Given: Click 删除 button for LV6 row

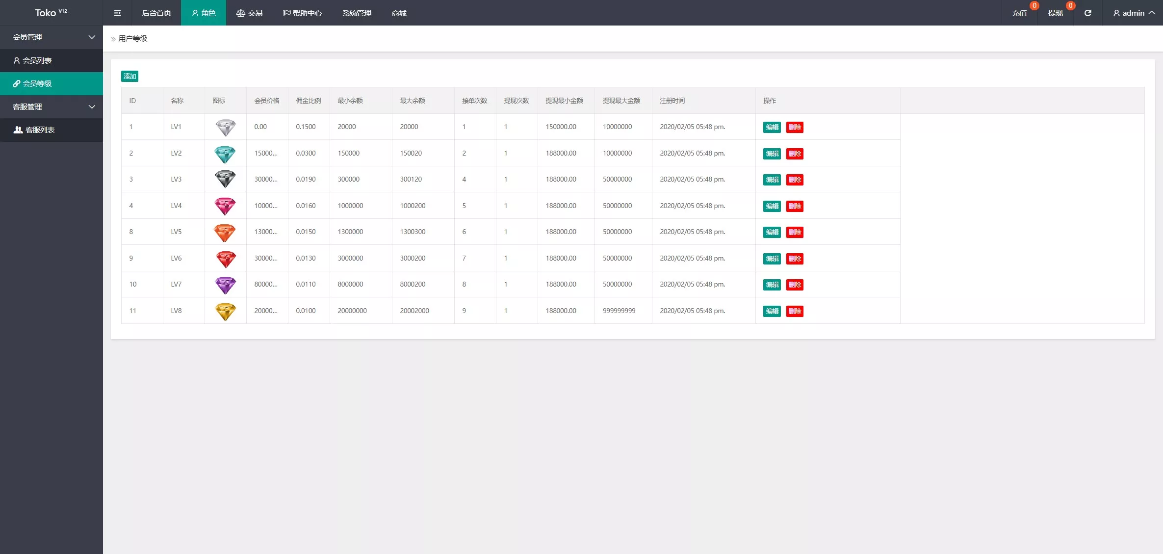Looking at the screenshot, I should [795, 259].
